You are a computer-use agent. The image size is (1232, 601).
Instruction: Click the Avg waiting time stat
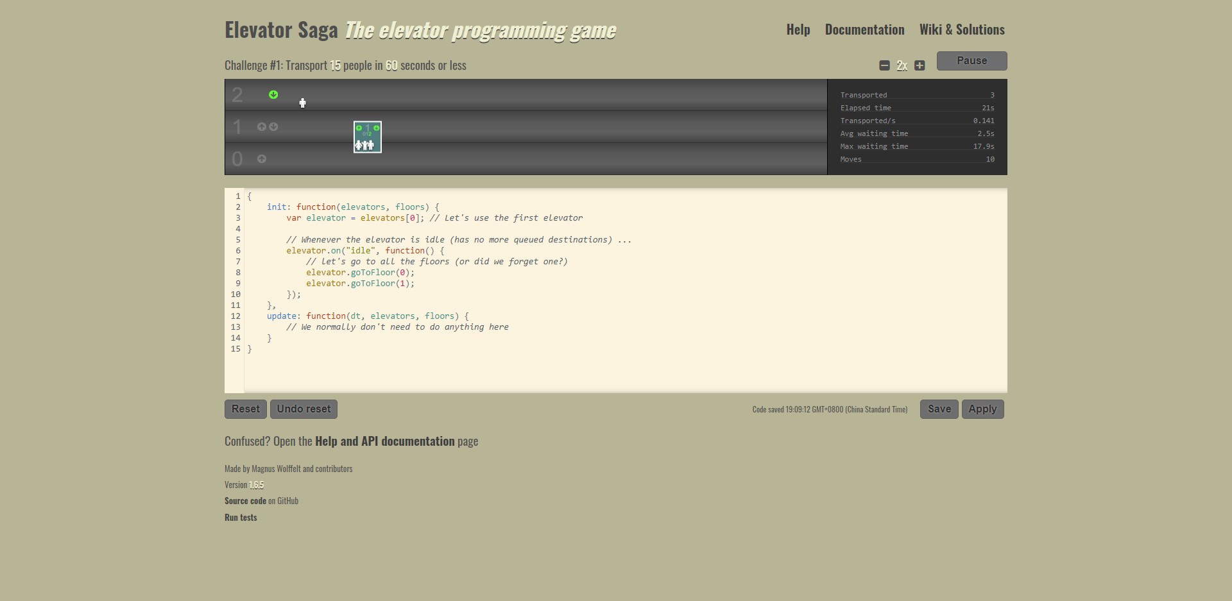(917, 133)
